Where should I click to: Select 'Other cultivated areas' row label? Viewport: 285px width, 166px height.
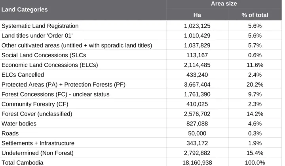tap(77, 45)
